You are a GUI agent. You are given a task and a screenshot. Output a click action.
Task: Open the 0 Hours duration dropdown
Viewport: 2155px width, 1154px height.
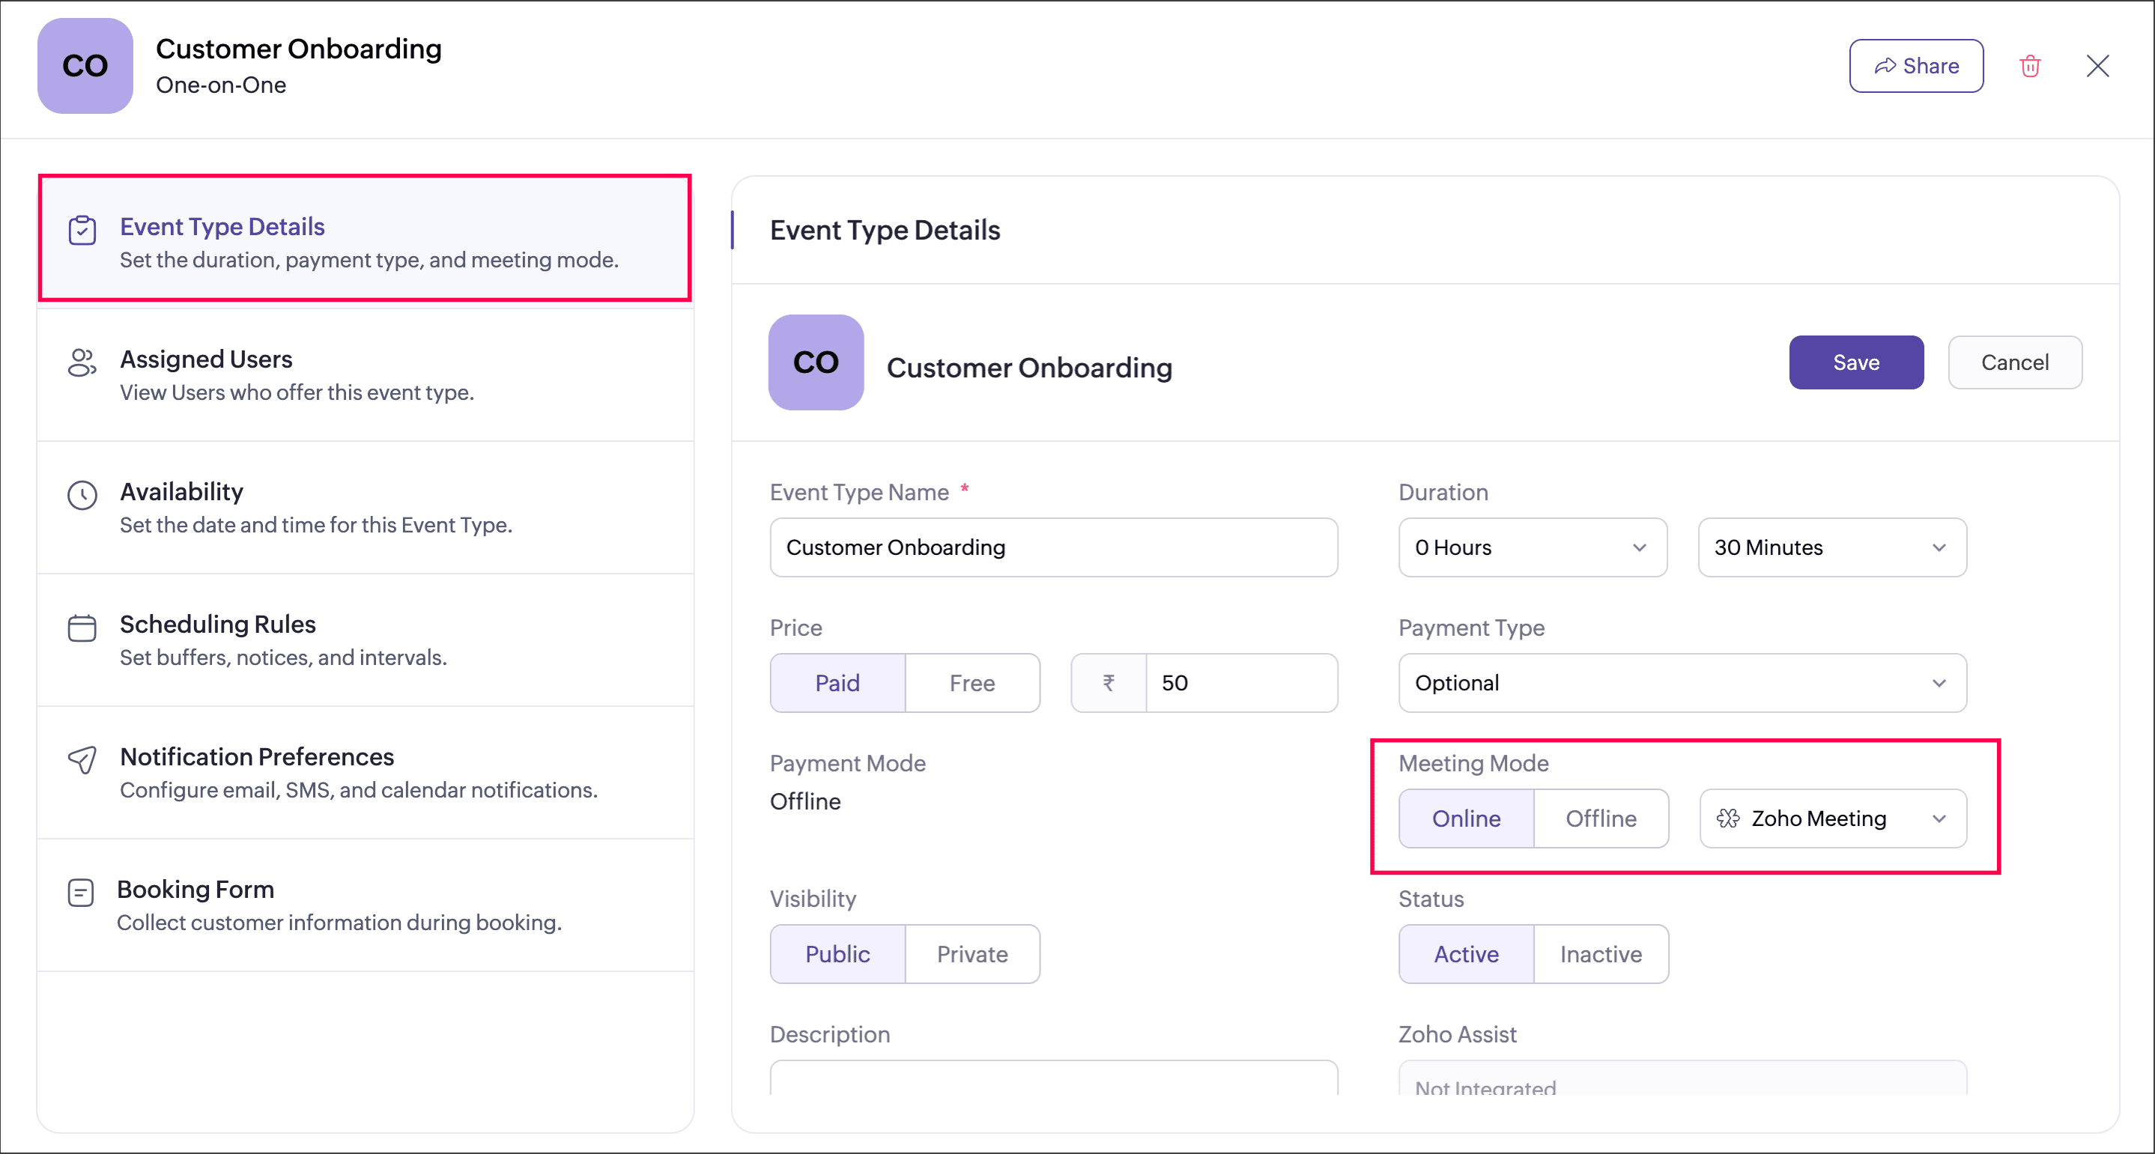coord(1531,547)
